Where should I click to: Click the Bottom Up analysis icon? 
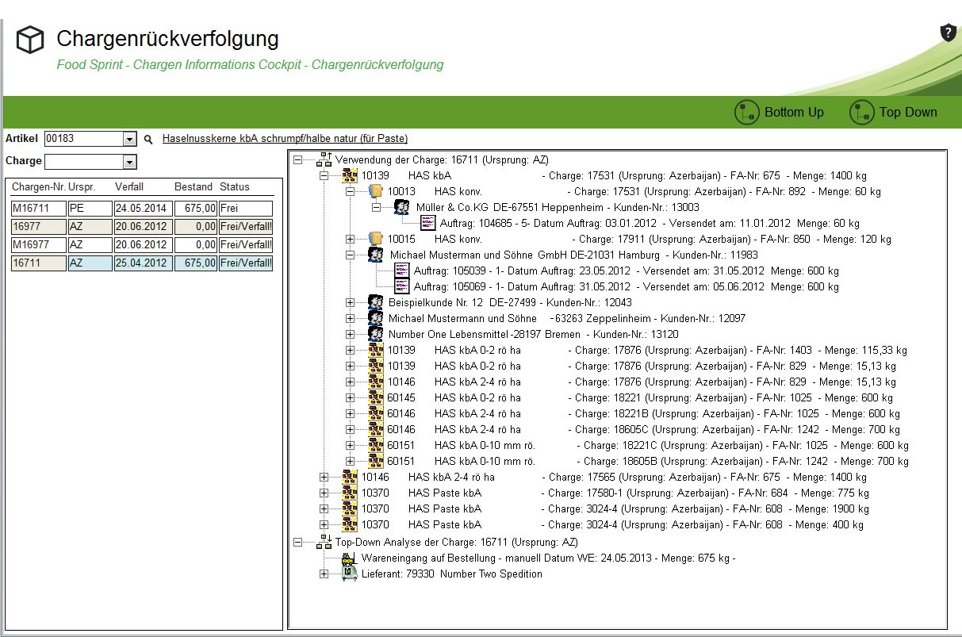tap(747, 113)
